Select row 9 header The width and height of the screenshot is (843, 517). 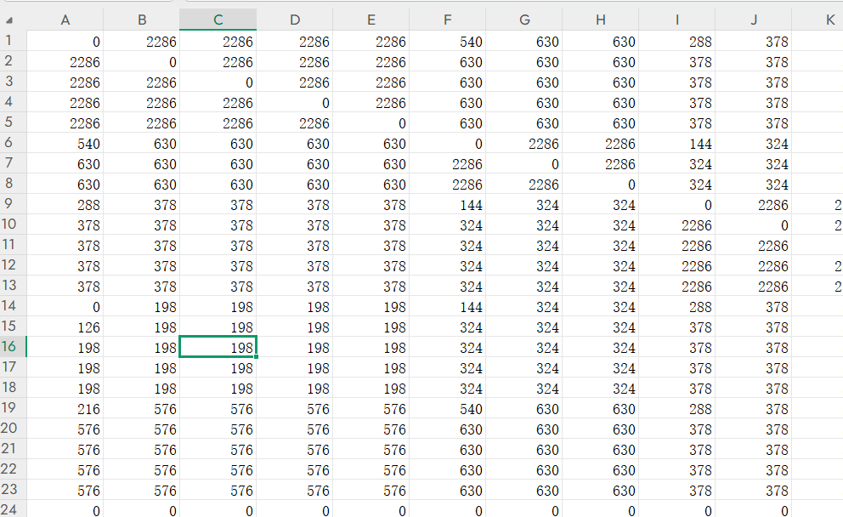click(x=12, y=204)
